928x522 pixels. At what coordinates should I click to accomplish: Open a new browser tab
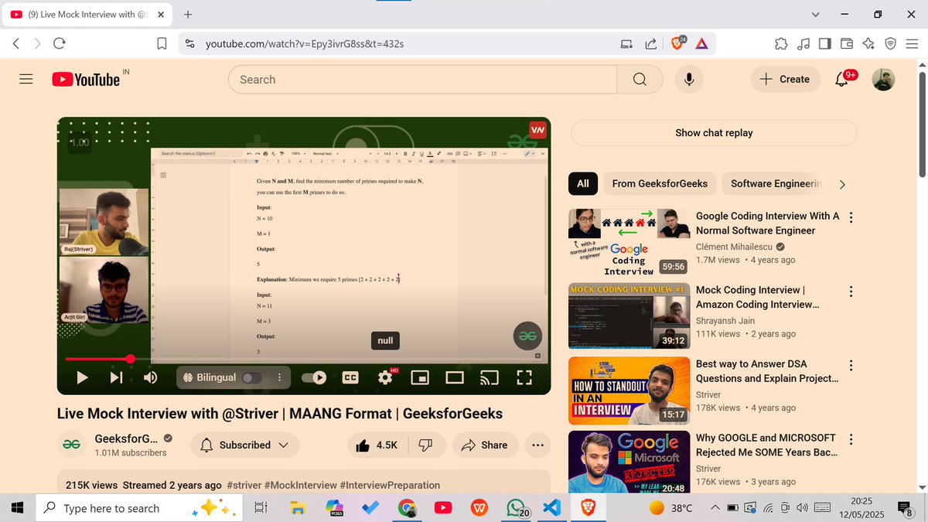coord(188,14)
